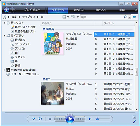Click the magnifying glass search icon
Image resolution: width=140 pixels, height=126 pixels.
pos(125,17)
